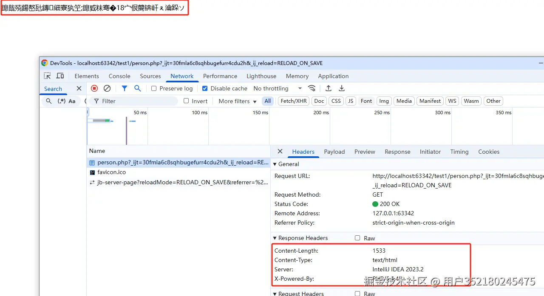Import HAR file upload icon

click(x=329, y=88)
